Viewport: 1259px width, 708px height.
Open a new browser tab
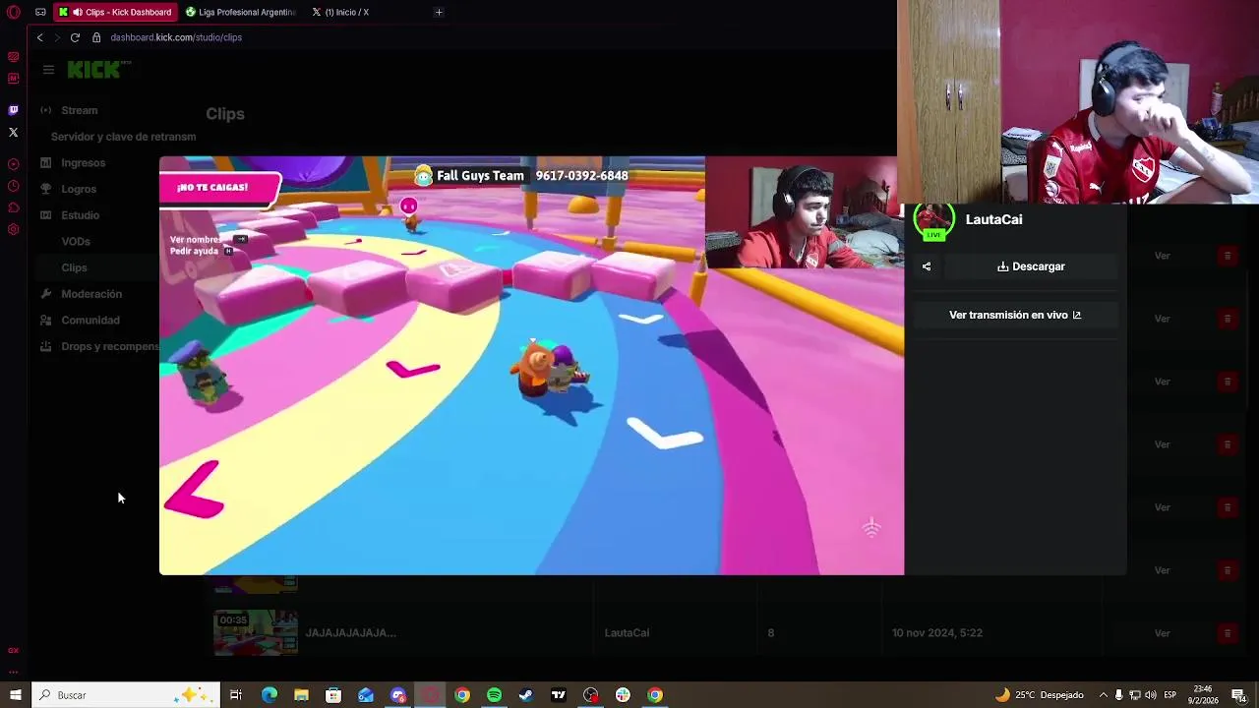(x=439, y=12)
